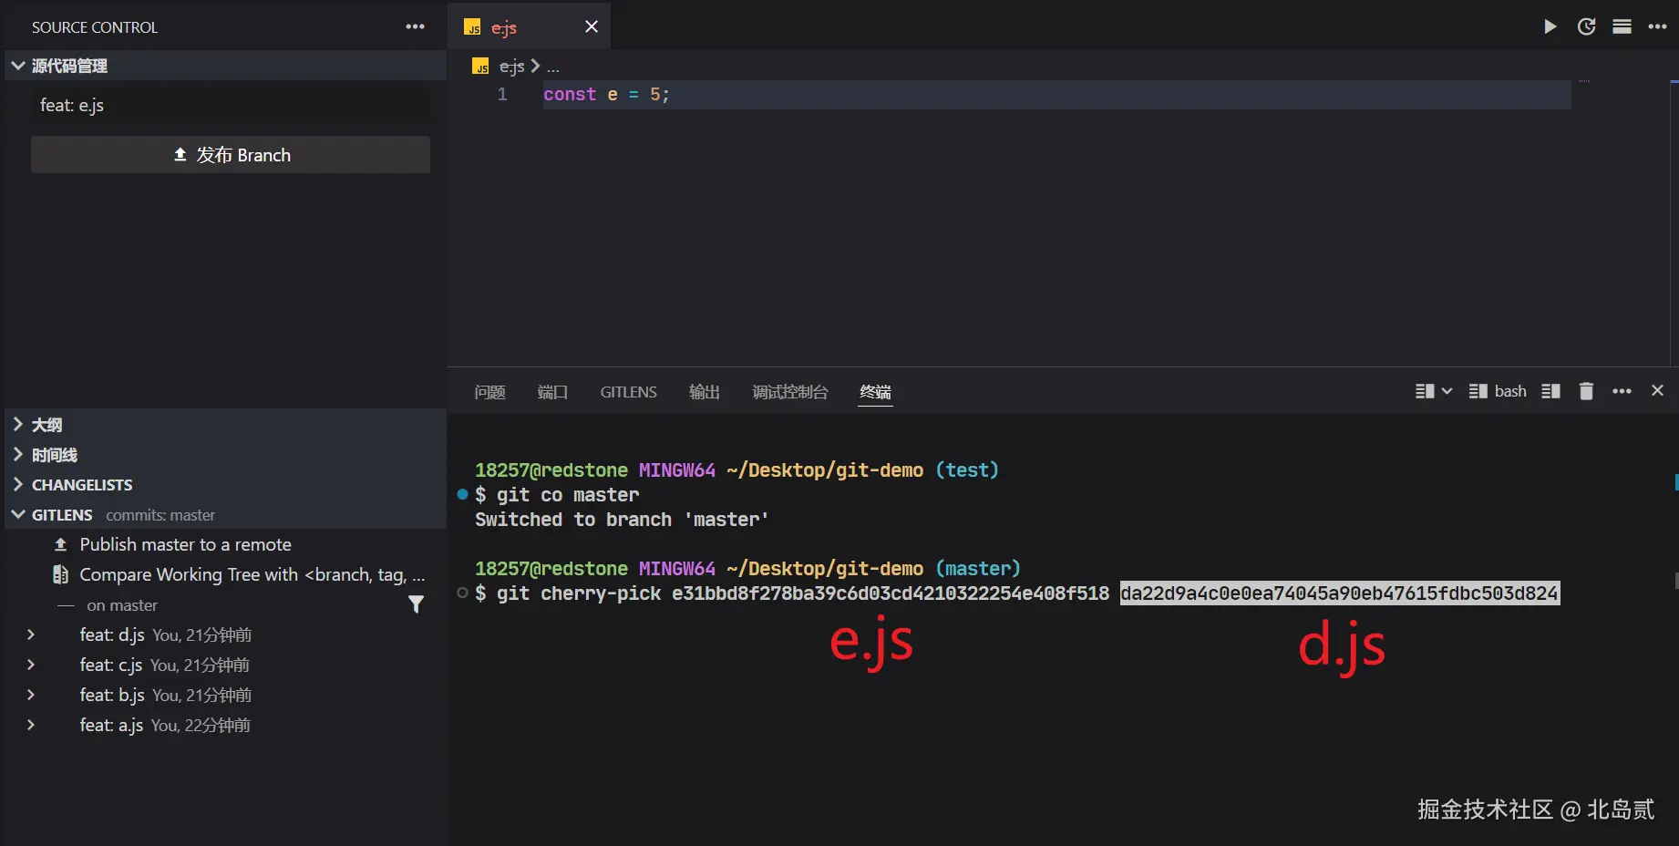Filter GitLens commits with funnel icon

(416, 604)
